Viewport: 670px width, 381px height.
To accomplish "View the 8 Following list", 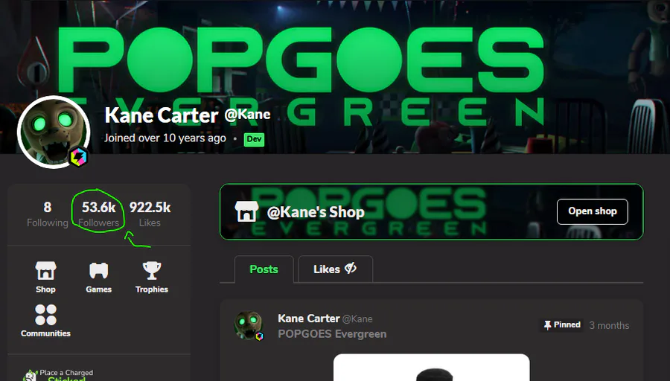I will pos(48,214).
